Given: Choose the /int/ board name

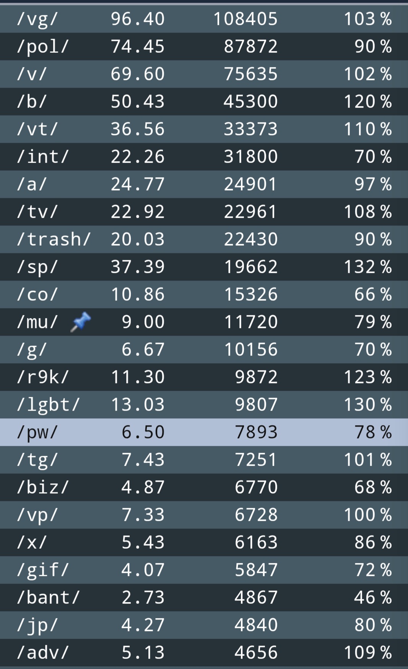Looking at the screenshot, I should [x=42, y=157].
